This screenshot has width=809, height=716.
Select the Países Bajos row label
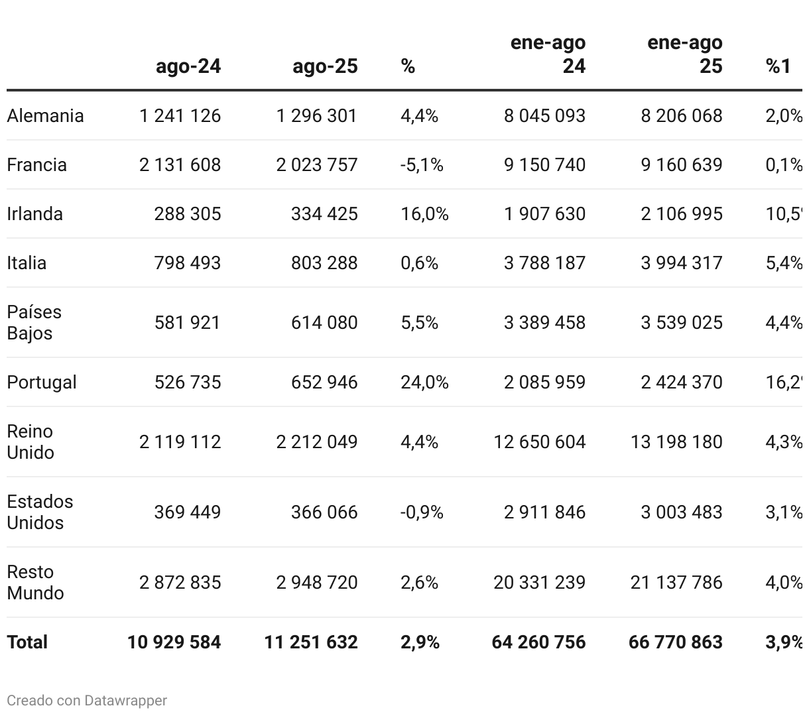point(34,323)
